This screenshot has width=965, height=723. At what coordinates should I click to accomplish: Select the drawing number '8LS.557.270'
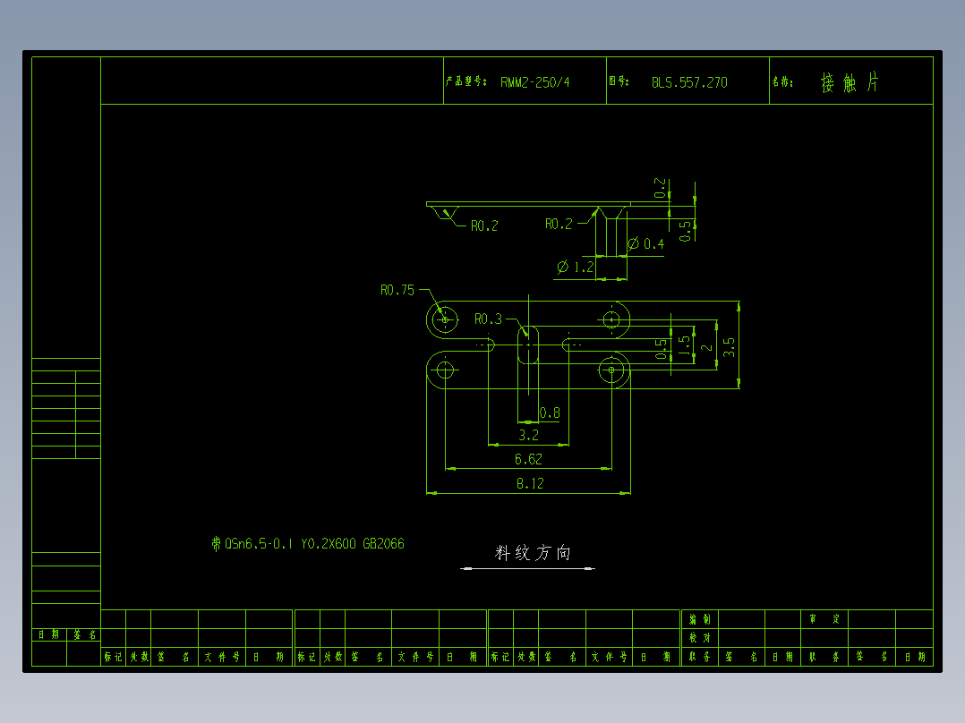tap(689, 82)
